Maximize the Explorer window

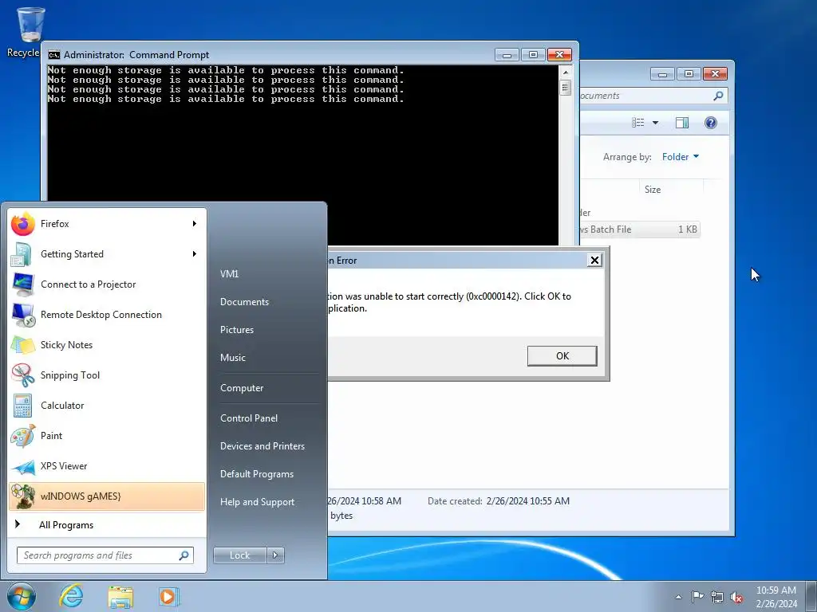pos(689,74)
